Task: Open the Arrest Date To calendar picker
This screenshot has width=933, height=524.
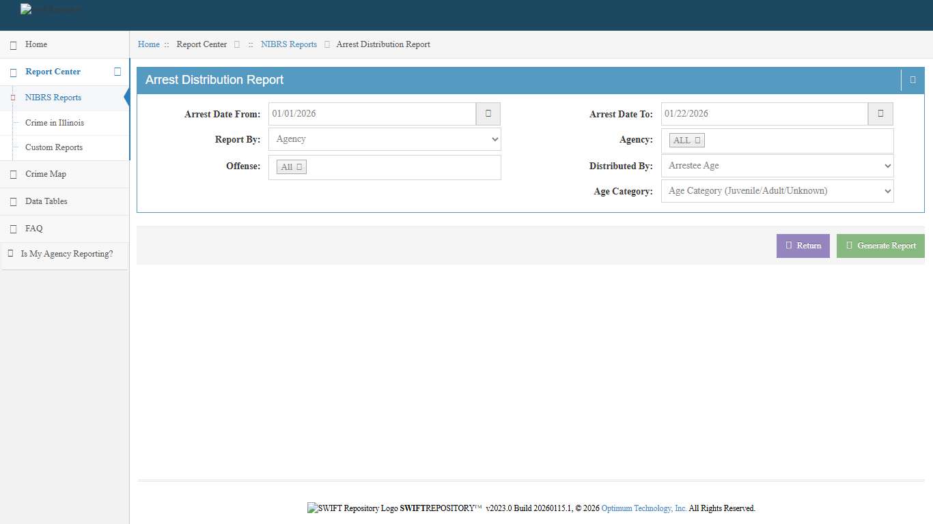Action: [880, 114]
